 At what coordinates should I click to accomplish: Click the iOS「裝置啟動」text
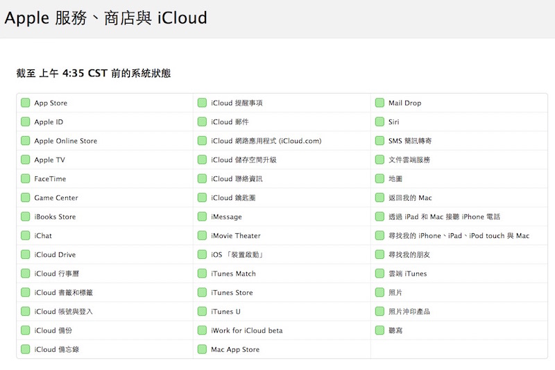[x=237, y=255]
